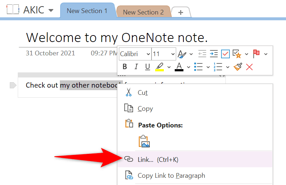286x185 pixels.
Task: Increase indent of the paragraph
Action: (214, 54)
